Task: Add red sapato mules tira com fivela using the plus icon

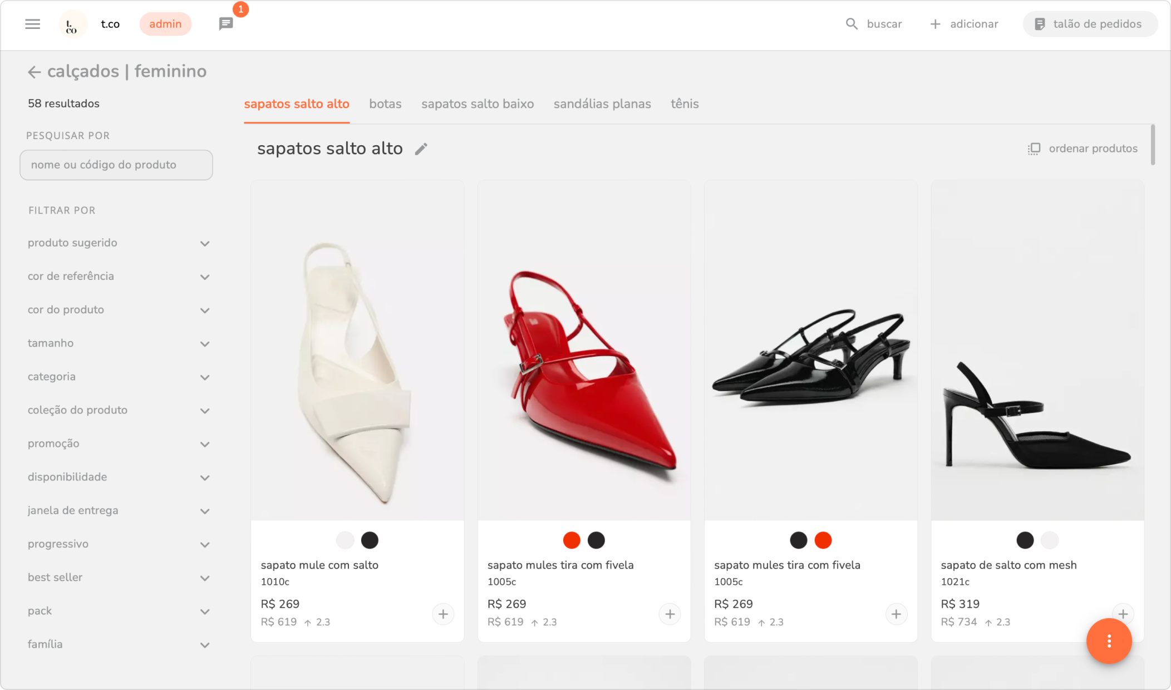Action: (x=670, y=614)
